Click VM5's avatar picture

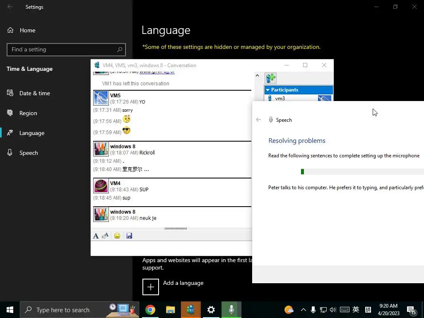101,98
